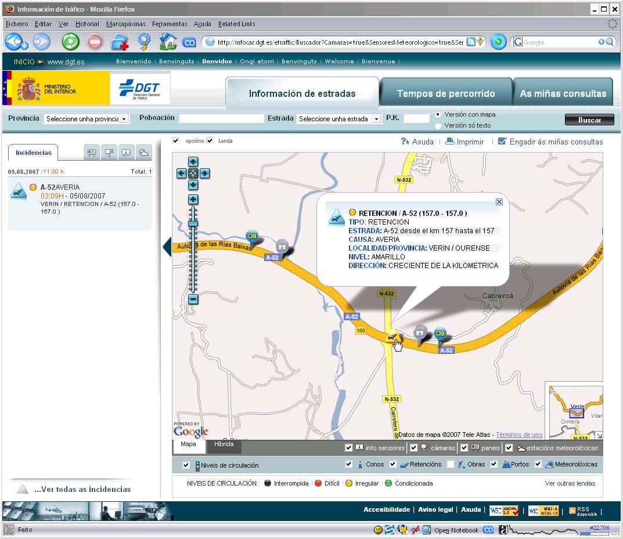Click the Poboación input field

click(x=221, y=118)
